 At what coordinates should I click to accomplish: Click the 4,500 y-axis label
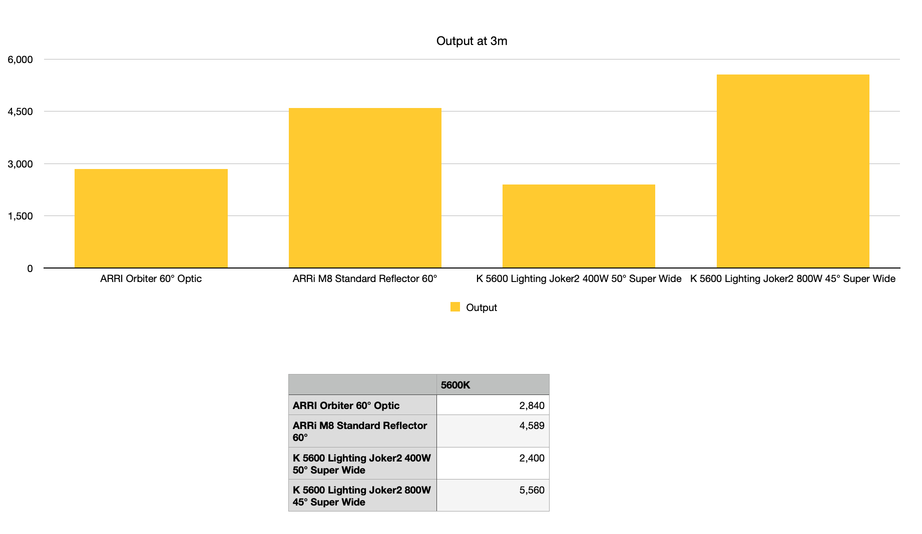coord(20,111)
